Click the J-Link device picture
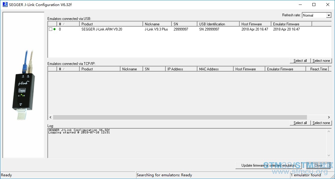This screenshot has height=179, width=335. pyautogui.click(x=24, y=85)
